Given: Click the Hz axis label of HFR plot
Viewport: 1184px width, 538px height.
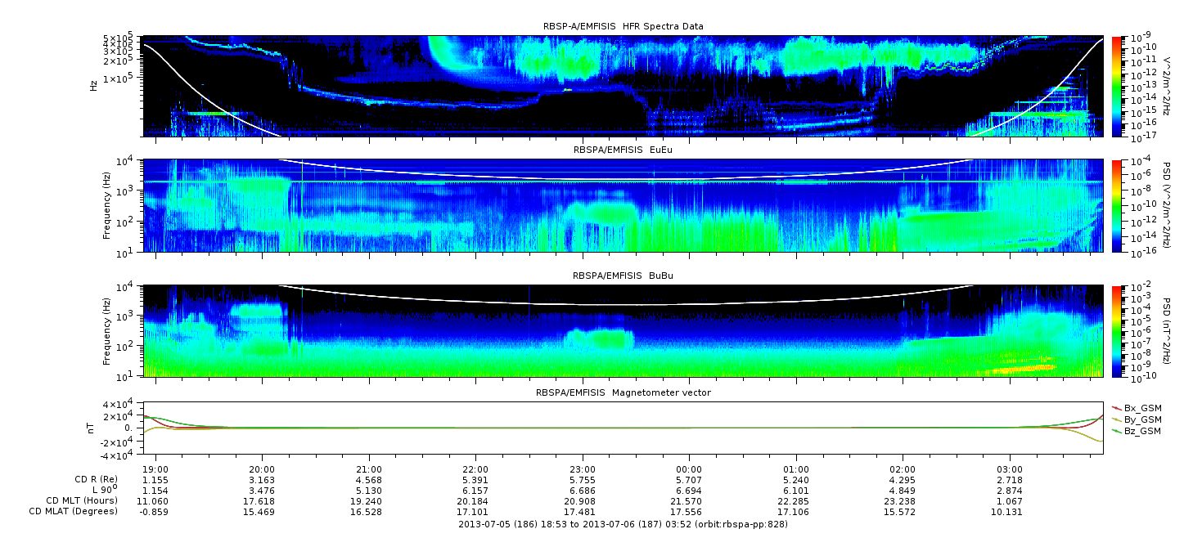Looking at the screenshot, I should [95, 86].
